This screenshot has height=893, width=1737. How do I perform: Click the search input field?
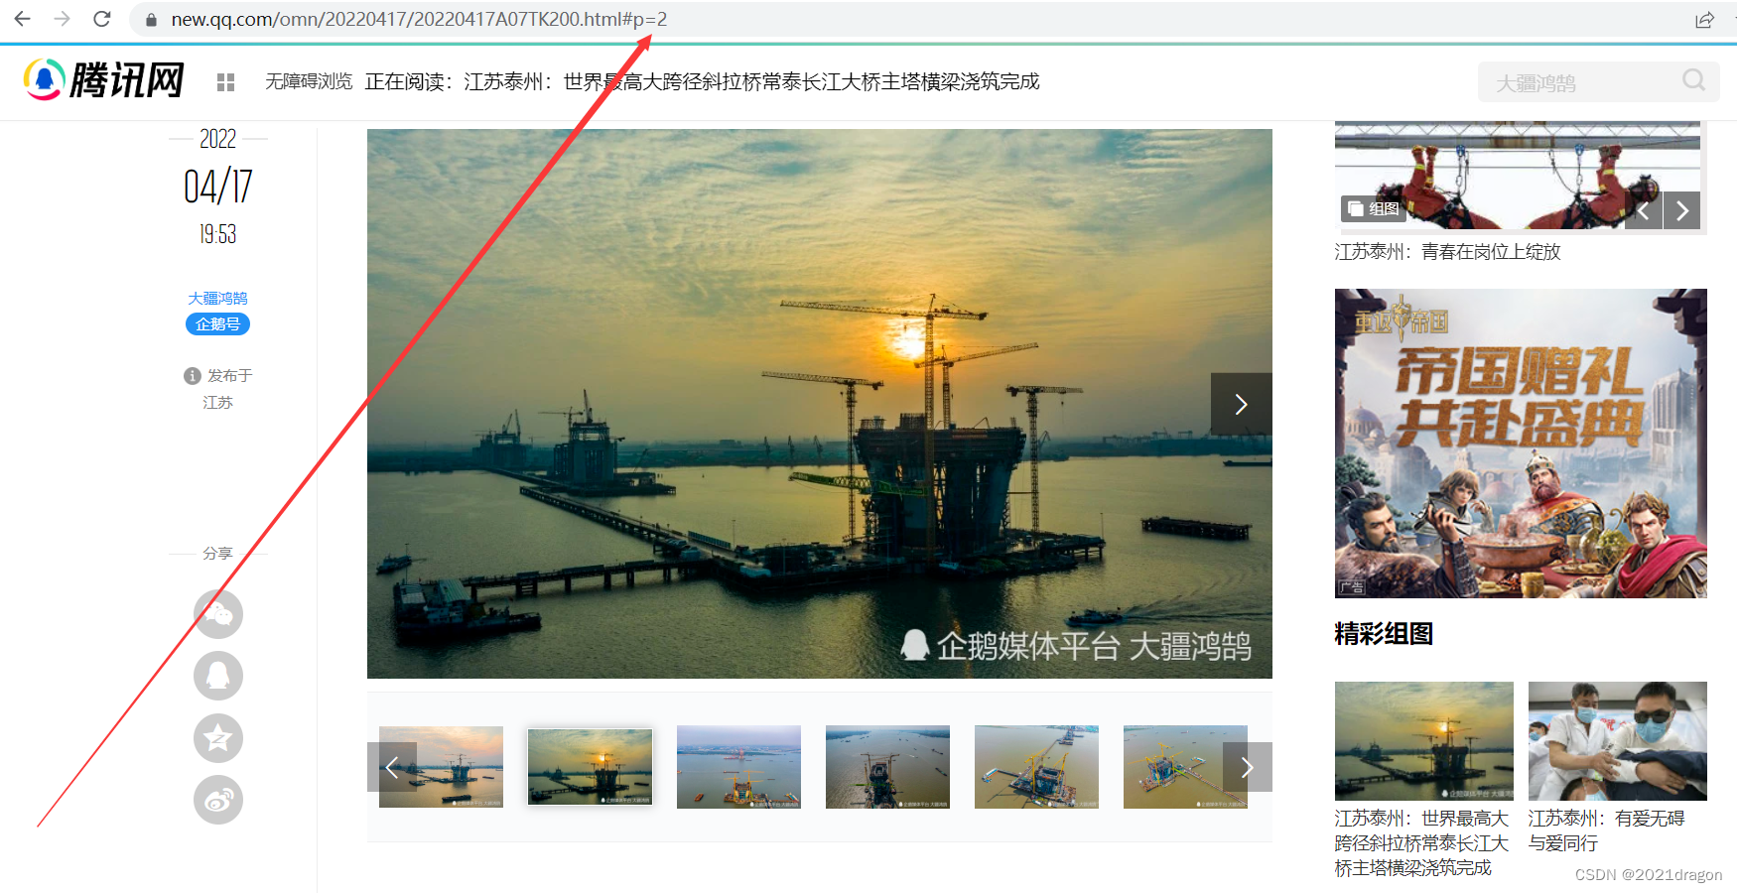point(1578,82)
